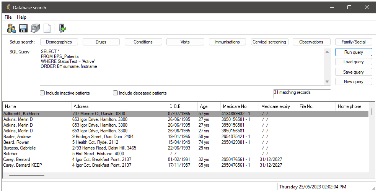Click the age value 74 yrs
The image size is (378, 193).
point(204,142)
